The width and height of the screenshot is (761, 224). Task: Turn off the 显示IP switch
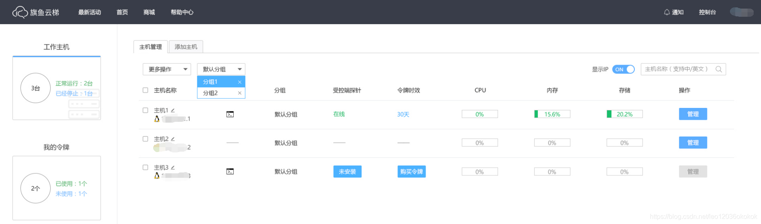click(623, 69)
